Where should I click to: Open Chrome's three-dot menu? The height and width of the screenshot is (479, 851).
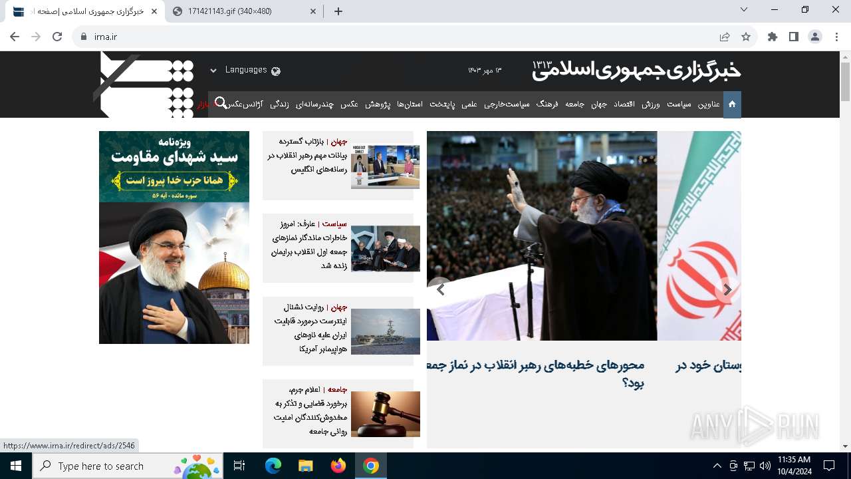(x=836, y=37)
